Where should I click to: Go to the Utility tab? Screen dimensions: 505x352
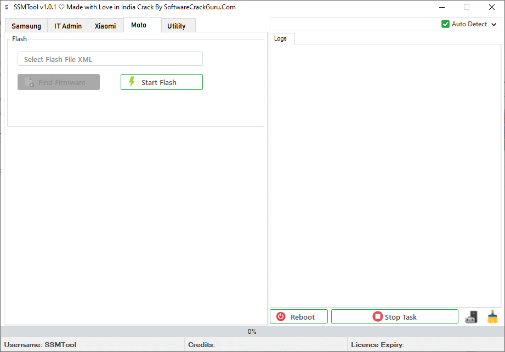click(177, 26)
